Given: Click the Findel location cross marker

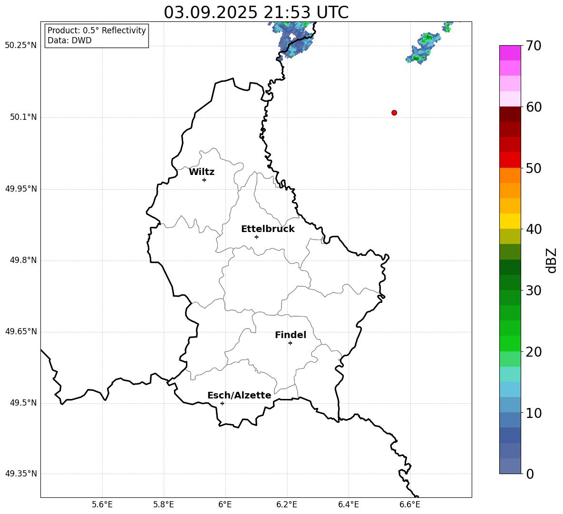Looking at the screenshot, I should (x=290, y=343).
